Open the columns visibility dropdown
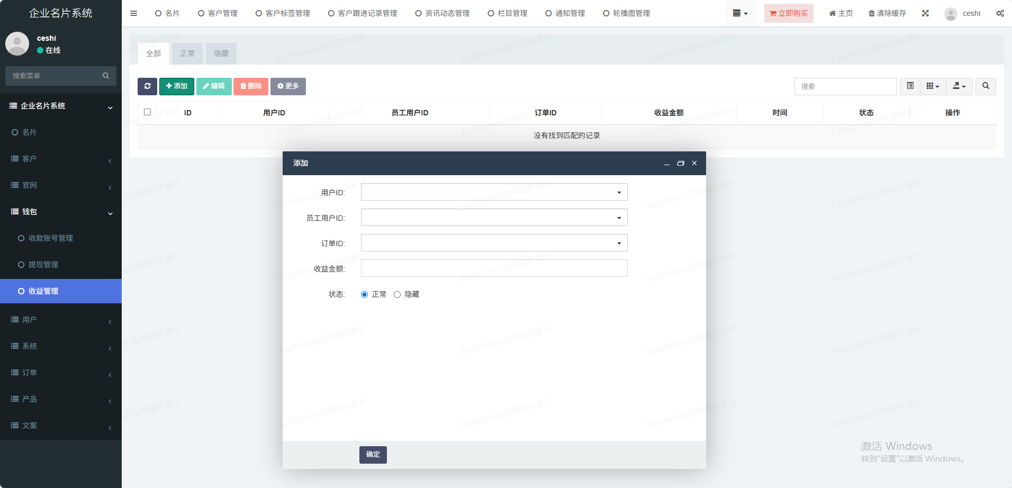Viewport: 1012px width, 488px height. (933, 86)
